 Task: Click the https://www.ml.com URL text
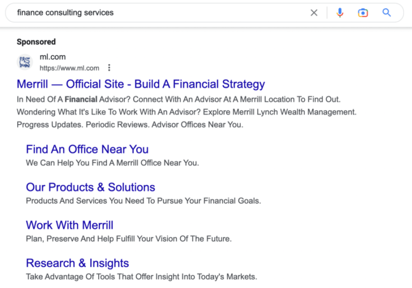(69, 68)
